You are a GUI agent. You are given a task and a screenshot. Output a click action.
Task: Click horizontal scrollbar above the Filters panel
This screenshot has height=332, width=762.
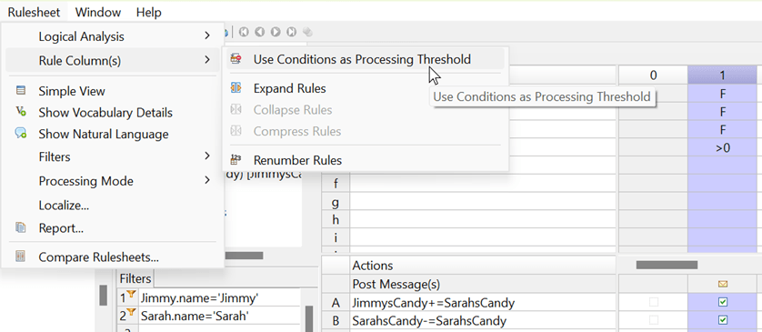pyautogui.click(x=244, y=256)
